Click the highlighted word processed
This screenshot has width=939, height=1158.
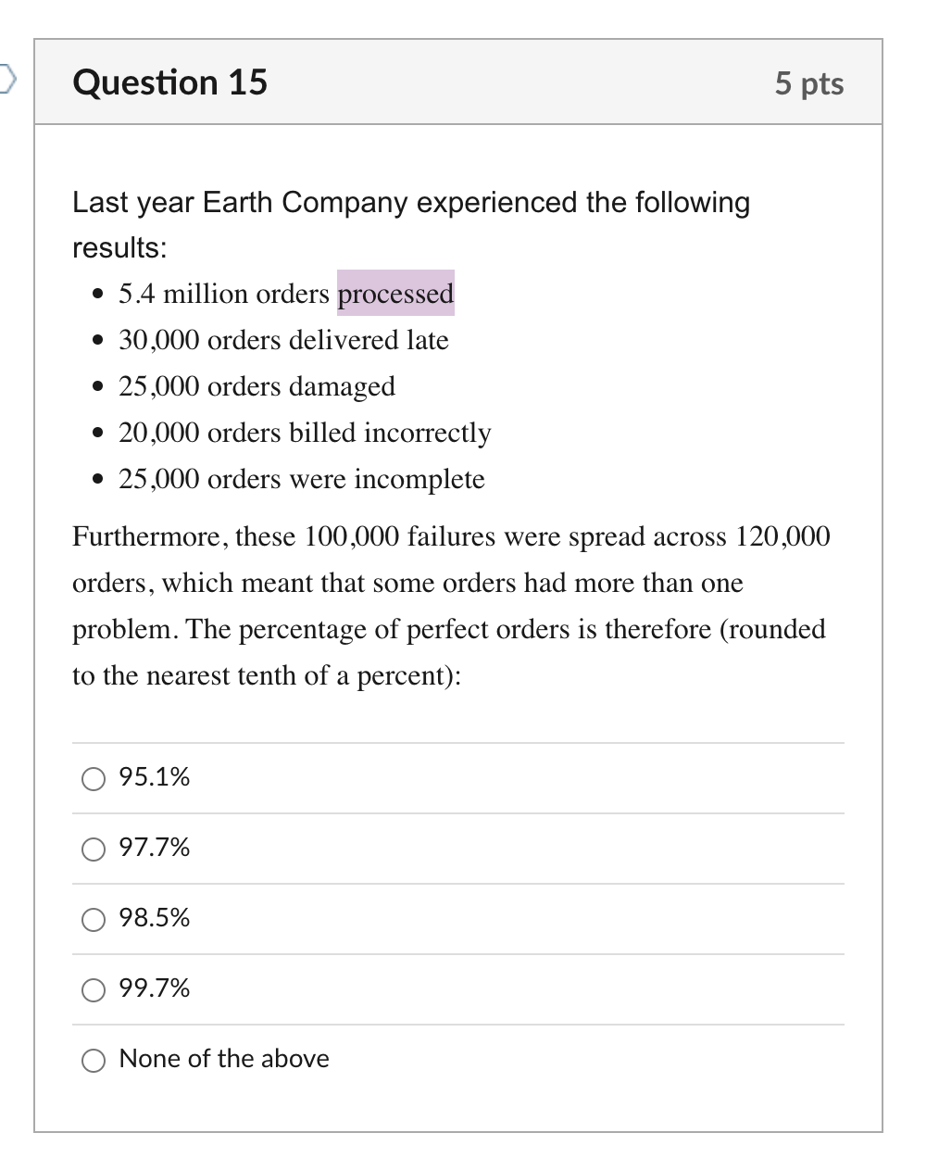pos(395,294)
